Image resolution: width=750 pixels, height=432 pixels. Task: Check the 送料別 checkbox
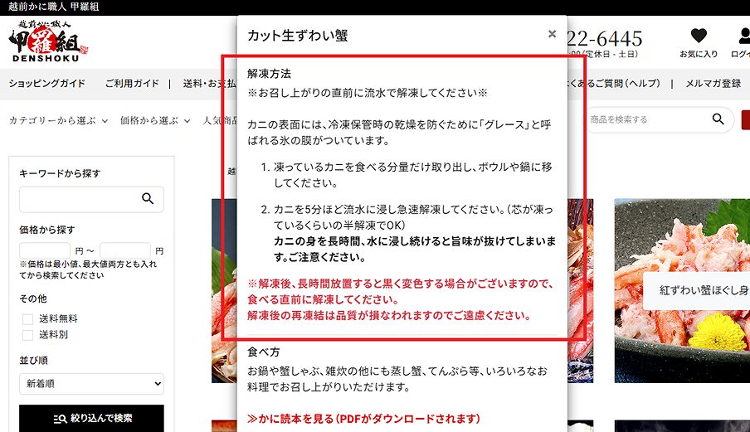[28, 335]
